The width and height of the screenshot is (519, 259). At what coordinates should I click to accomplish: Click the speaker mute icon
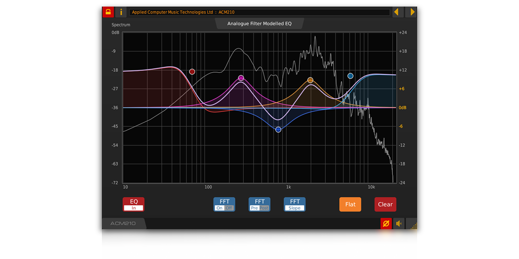pyautogui.click(x=399, y=224)
